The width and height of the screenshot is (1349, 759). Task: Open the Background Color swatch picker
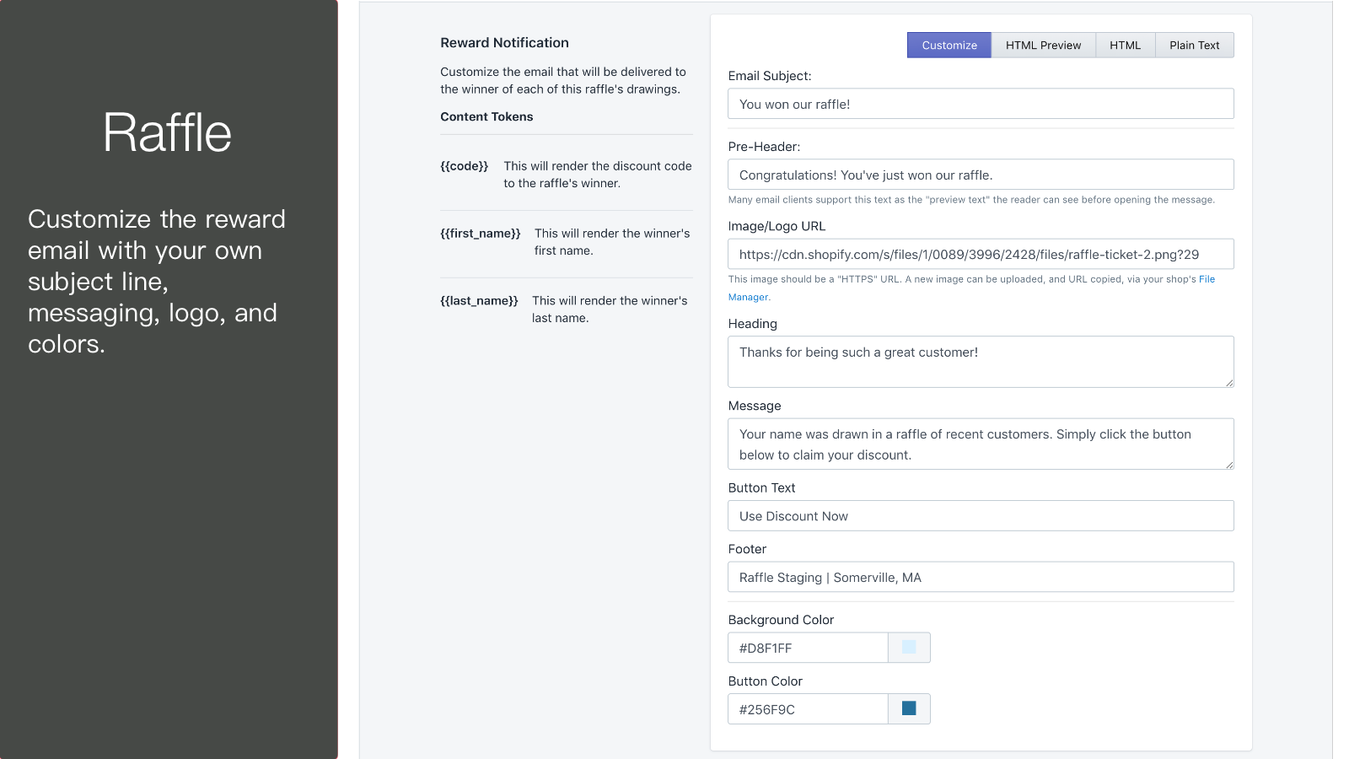click(x=909, y=647)
